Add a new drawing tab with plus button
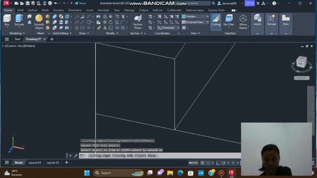317x178 pixels. pyautogui.click(x=52, y=39)
